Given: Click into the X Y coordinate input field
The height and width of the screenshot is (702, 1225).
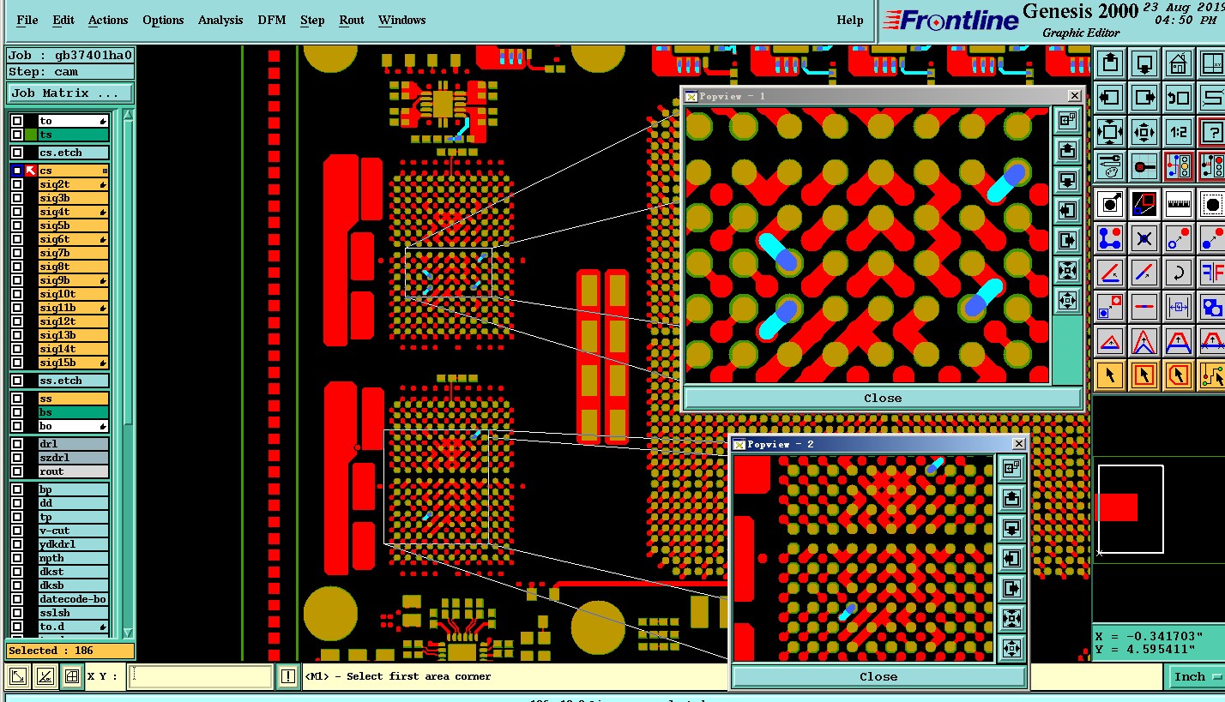Looking at the screenshot, I should coord(201,676).
